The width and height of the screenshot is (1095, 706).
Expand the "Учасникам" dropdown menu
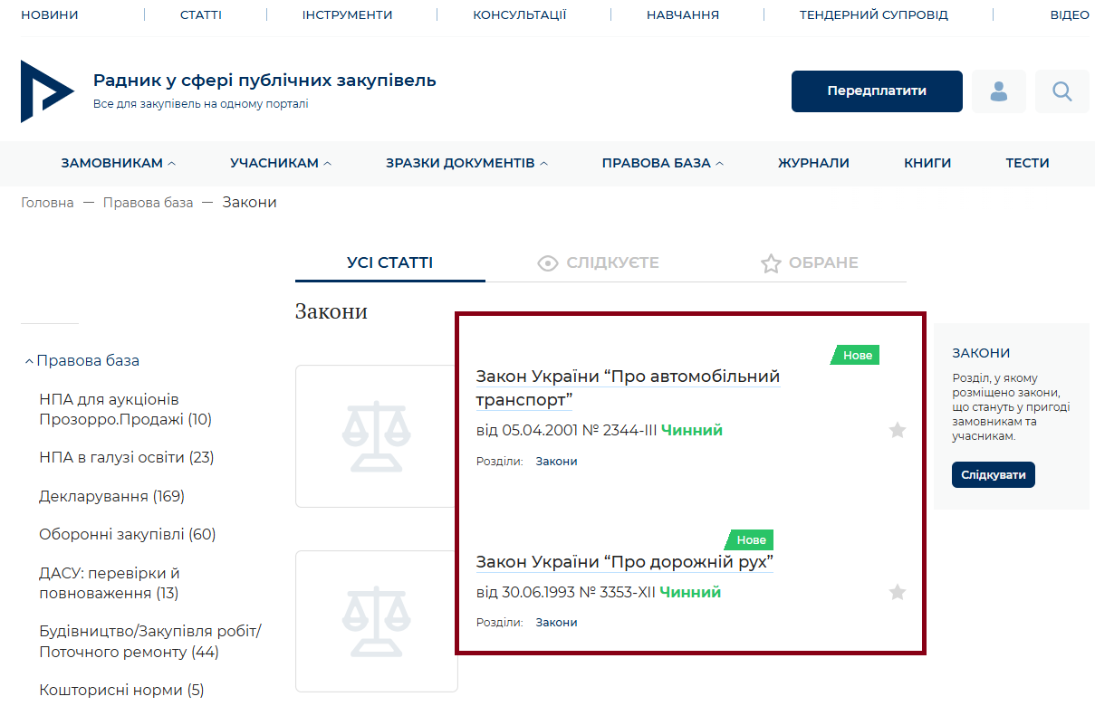pyautogui.click(x=281, y=164)
